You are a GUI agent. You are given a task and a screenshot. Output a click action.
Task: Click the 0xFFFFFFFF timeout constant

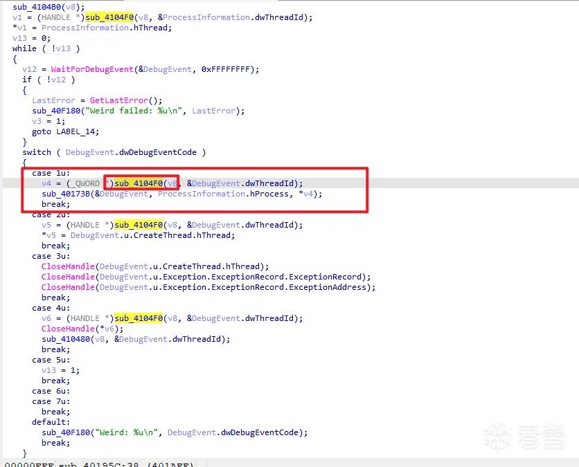tap(226, 69)
